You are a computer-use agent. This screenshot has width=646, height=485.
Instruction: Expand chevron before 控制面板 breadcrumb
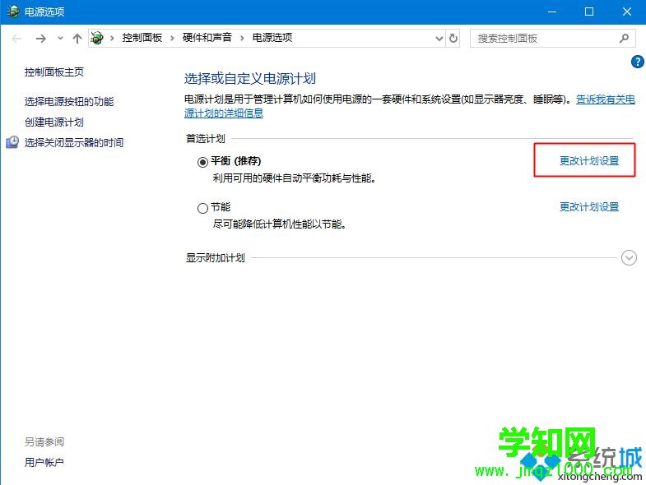pyautogui.click(x=112, y=39)
